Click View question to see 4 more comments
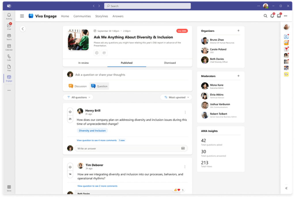 97,140
